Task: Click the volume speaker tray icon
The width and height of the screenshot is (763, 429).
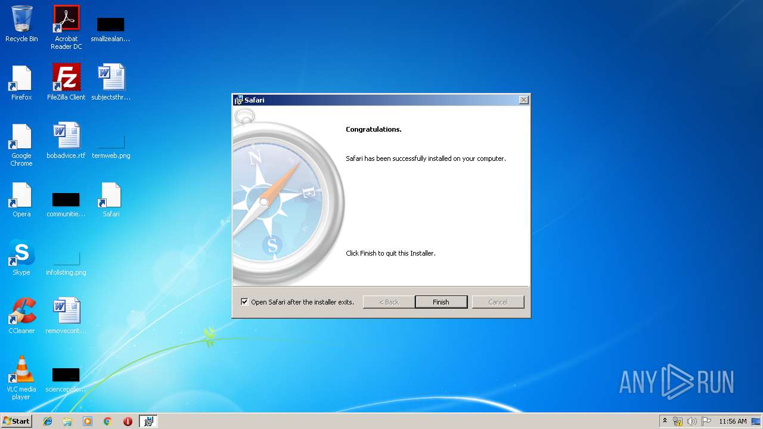Action: pyautogui.click(x=692, y=421)
